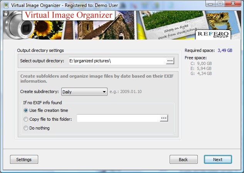Image resolution: width=244 pixels, height=173 pixels.
Task: Click the E: 5,94 GB free space entry
Action: [x=201, y=68]
